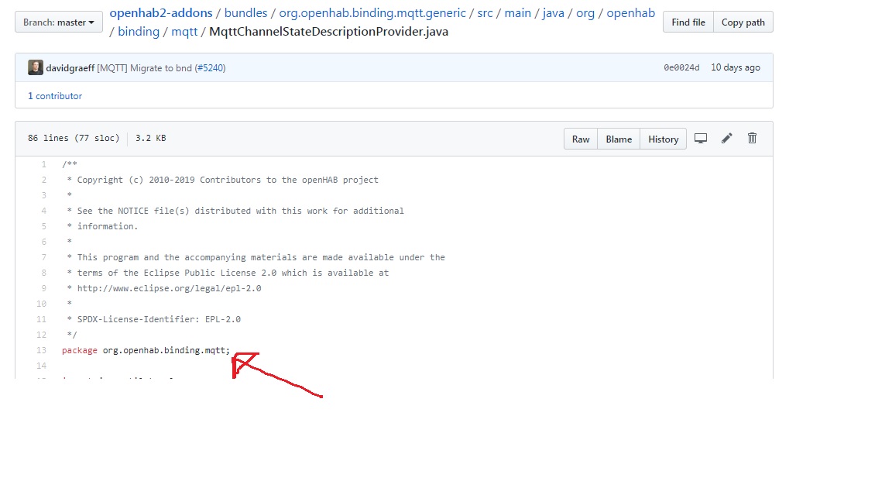Open davidgraeff author profile link
Image resolution: width=892 pixels, height=502 pixels.
tap(70, 67)
